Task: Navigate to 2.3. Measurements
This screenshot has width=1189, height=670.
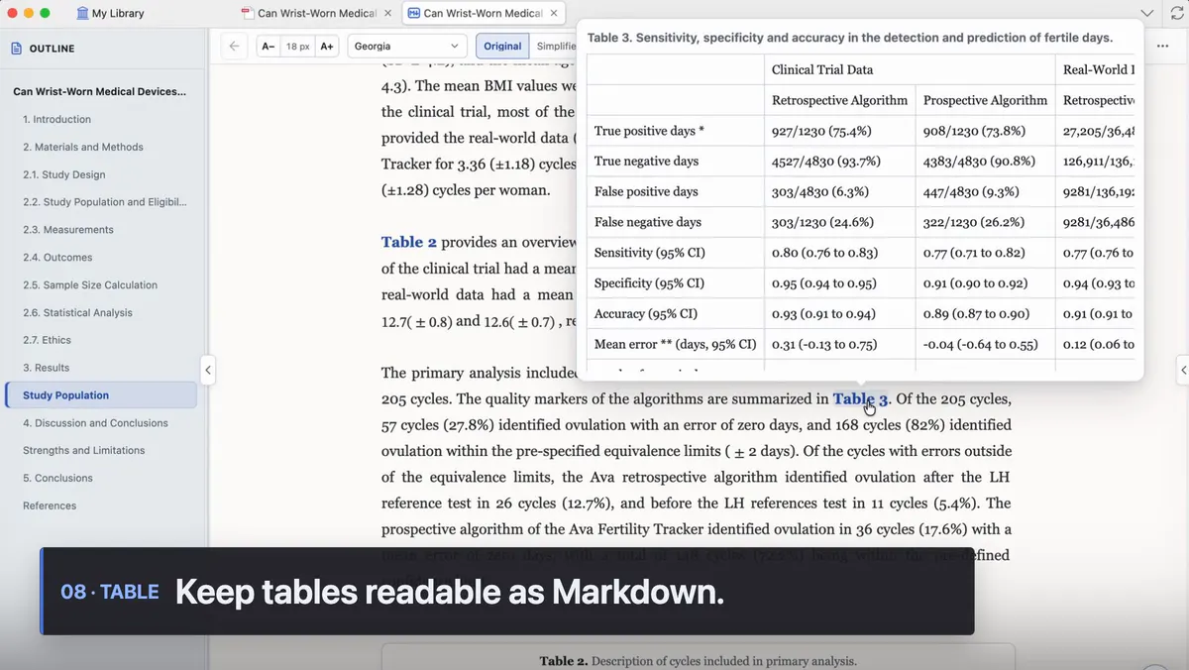Action: [x=67, y=230]
